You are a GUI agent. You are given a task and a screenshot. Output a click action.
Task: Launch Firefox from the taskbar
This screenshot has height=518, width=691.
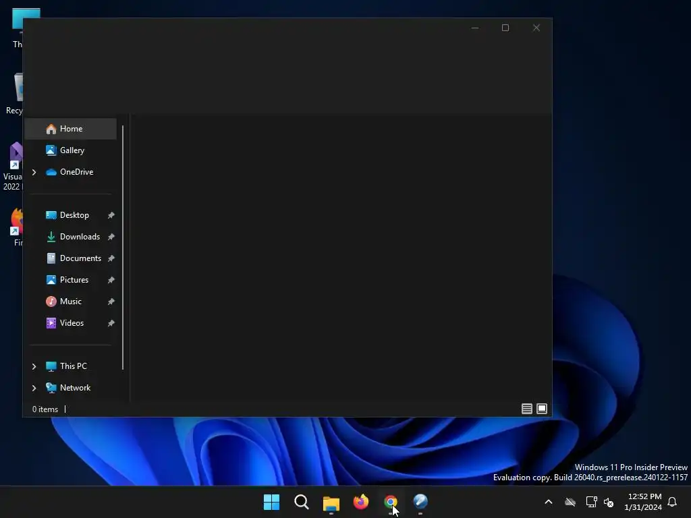click(x=361, y=502)
